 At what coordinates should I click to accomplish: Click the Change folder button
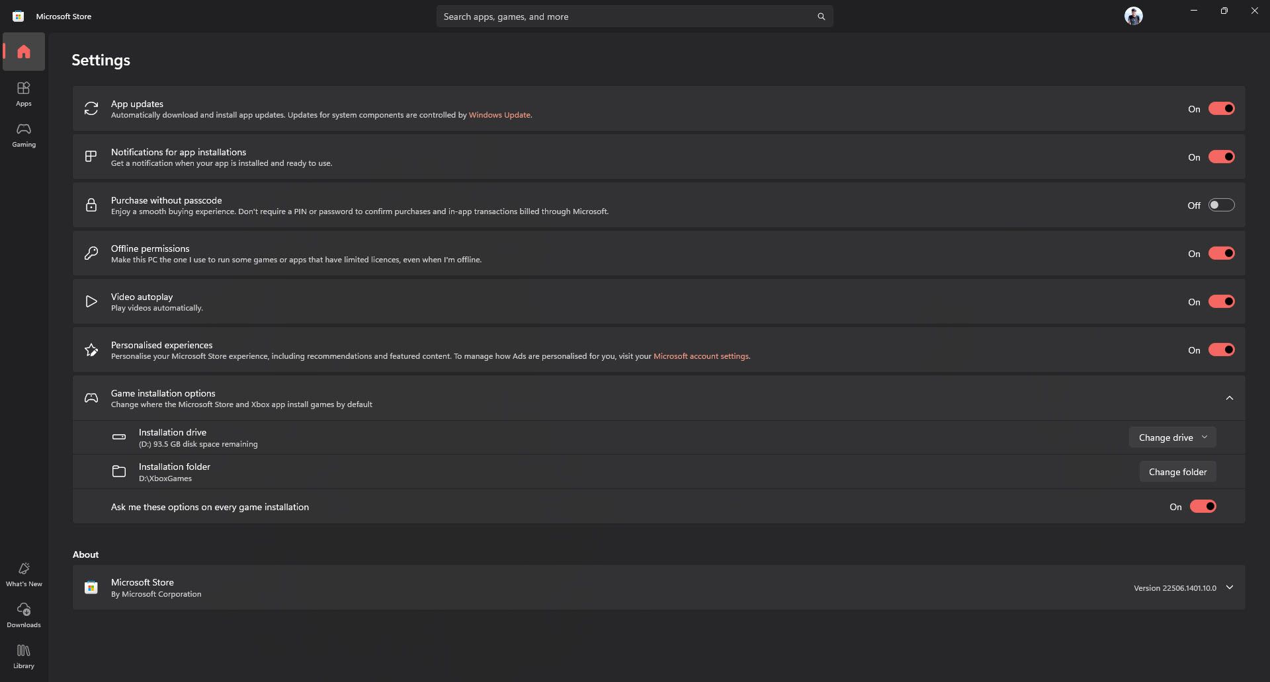pos(1177,472)
